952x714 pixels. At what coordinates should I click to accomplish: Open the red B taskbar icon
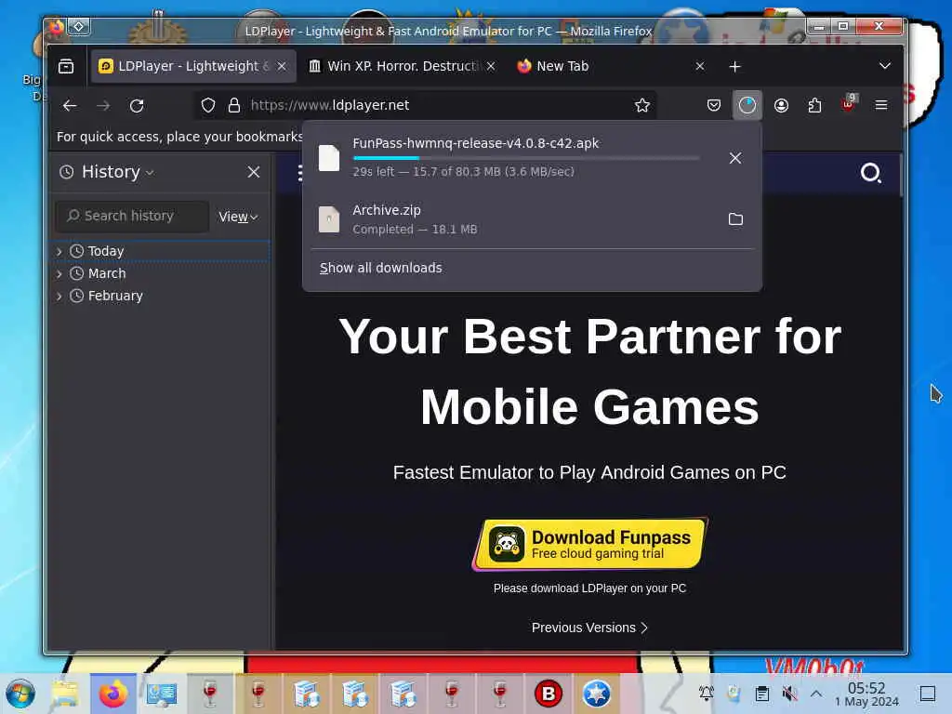pyautogui.click(x=549, y=694)
